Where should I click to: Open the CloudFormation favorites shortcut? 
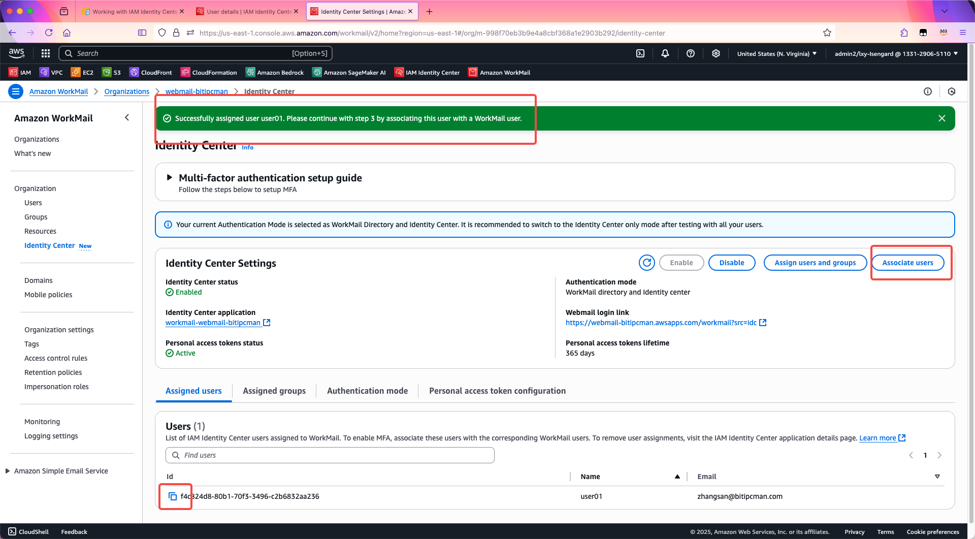pyautogui.click(x=209, y=73)
